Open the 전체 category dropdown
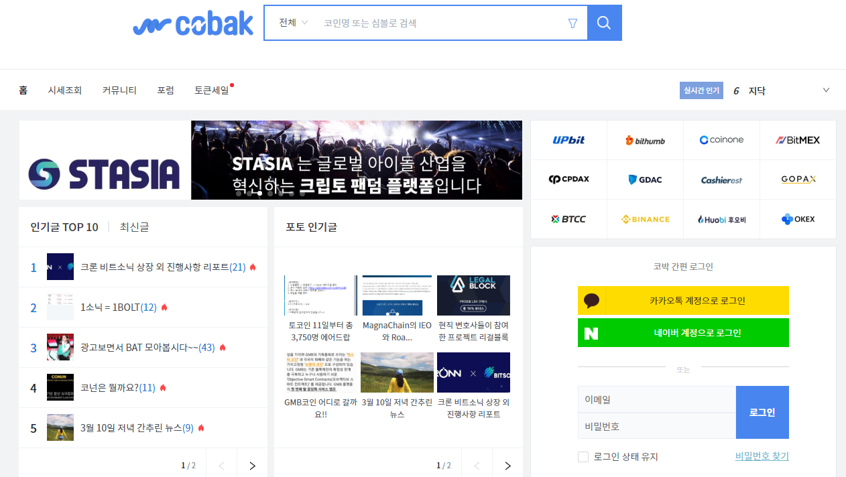Image resolution: width=846 pixels, height=477 pixels. tap(294, 23)
